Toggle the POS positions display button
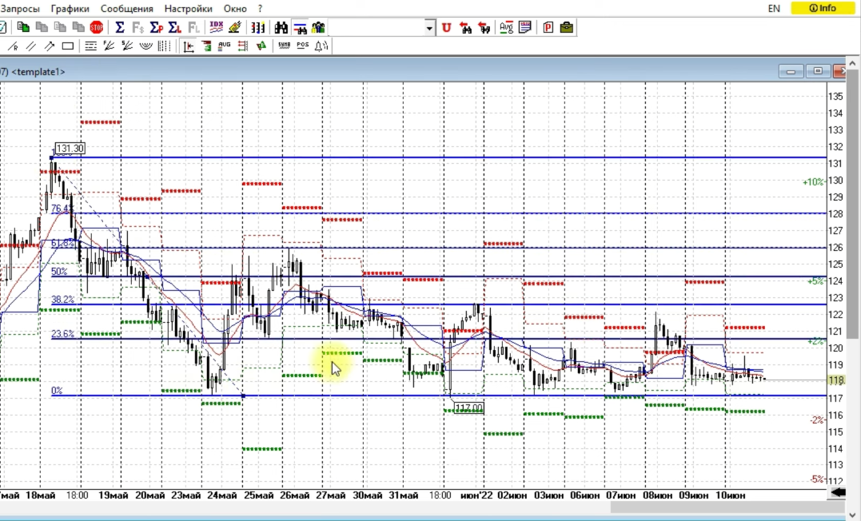Screen dimensions: 861x521 pos(302,46)
